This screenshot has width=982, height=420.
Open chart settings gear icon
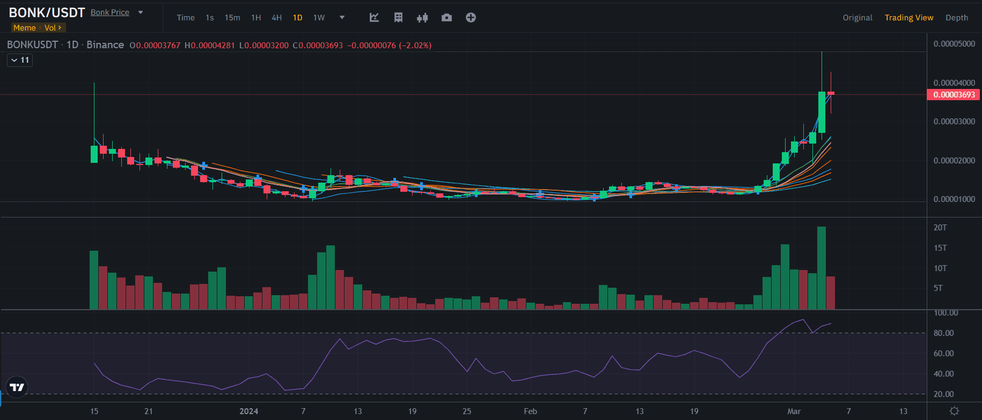954,411
